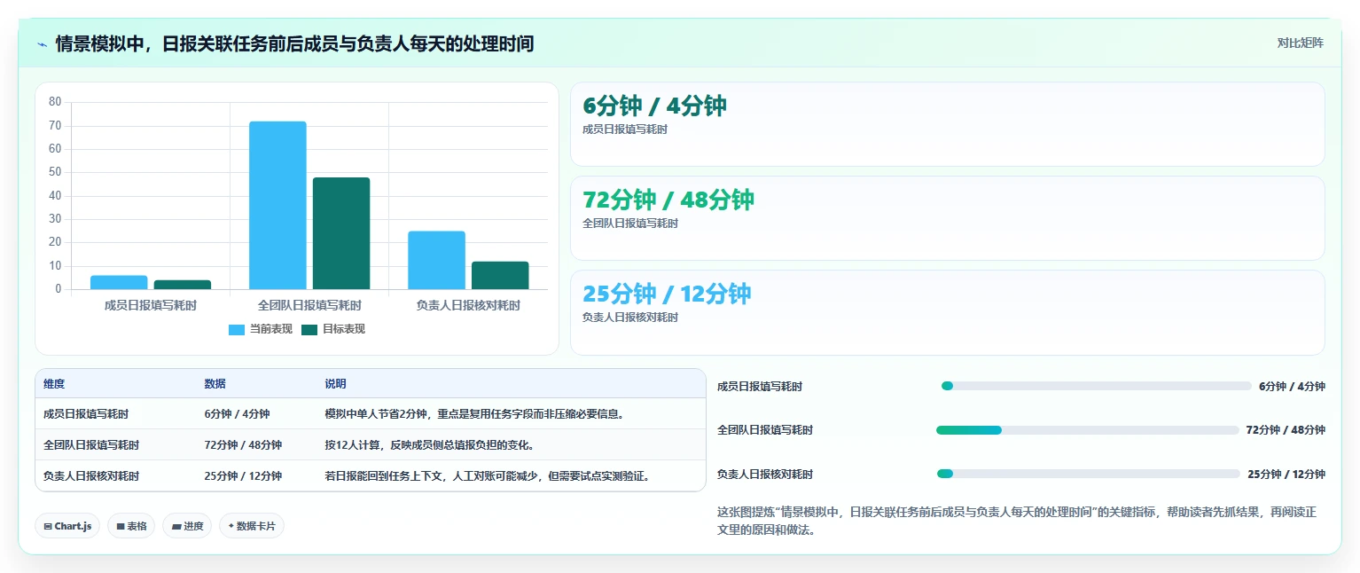Click the 数据卡片 tag
The height and width of the screenshot is (573, 1360).
coord(252,526)
